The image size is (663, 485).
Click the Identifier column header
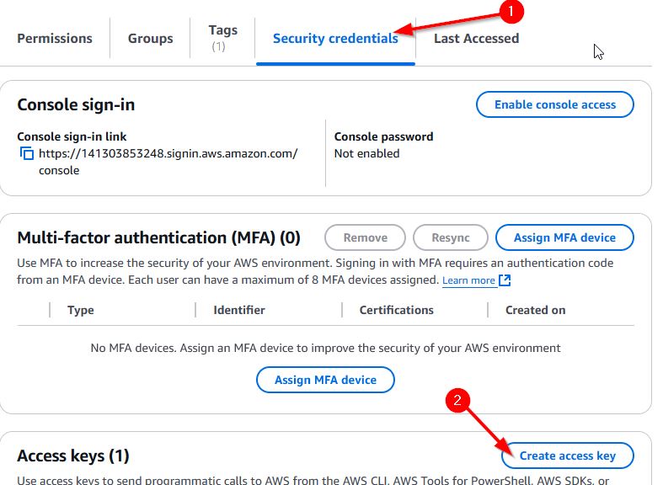(x=239, y=310)
